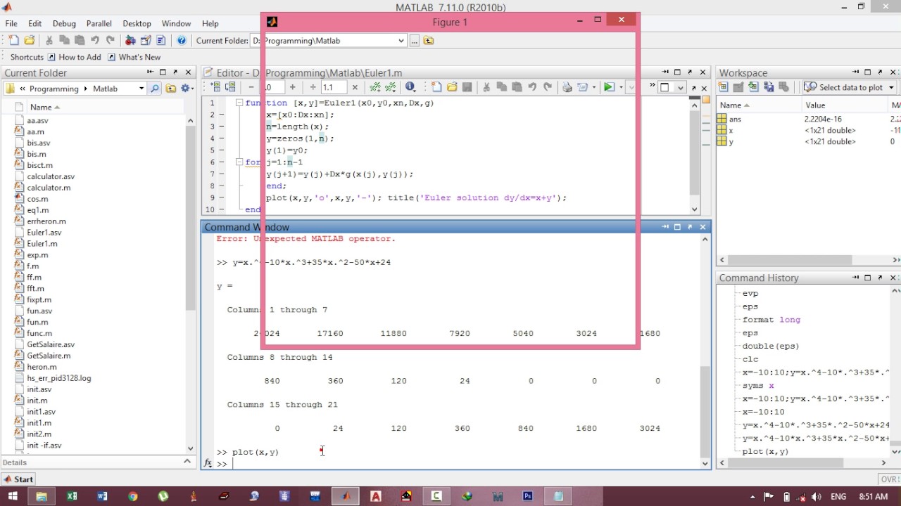The image size is (901, 506).
Task: Launch Simulink from the main toolbar icon
Action: [130, 41]
